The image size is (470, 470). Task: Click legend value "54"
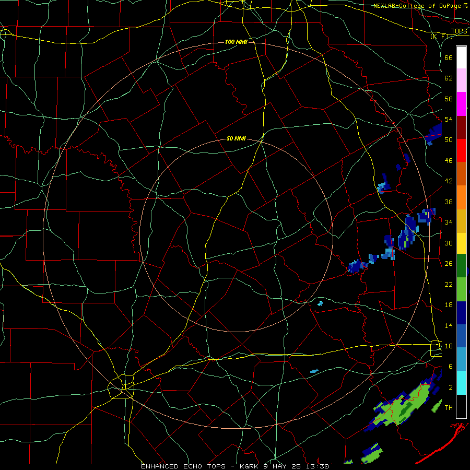(x=449, y=119)
